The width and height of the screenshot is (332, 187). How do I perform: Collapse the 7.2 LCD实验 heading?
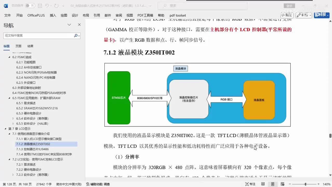(x=10, y=159)
